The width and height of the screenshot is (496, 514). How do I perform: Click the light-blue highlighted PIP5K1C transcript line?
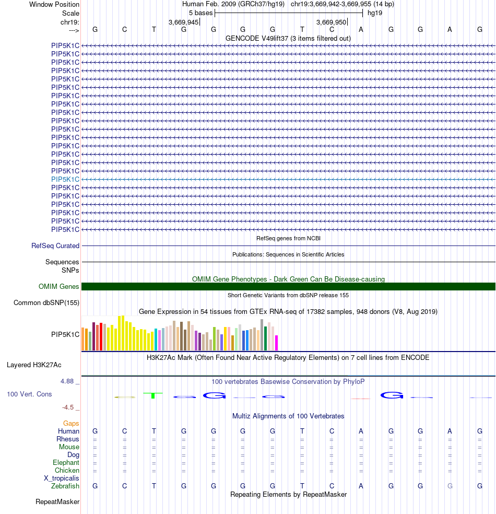pyautogui.click(x=288, y=179)
